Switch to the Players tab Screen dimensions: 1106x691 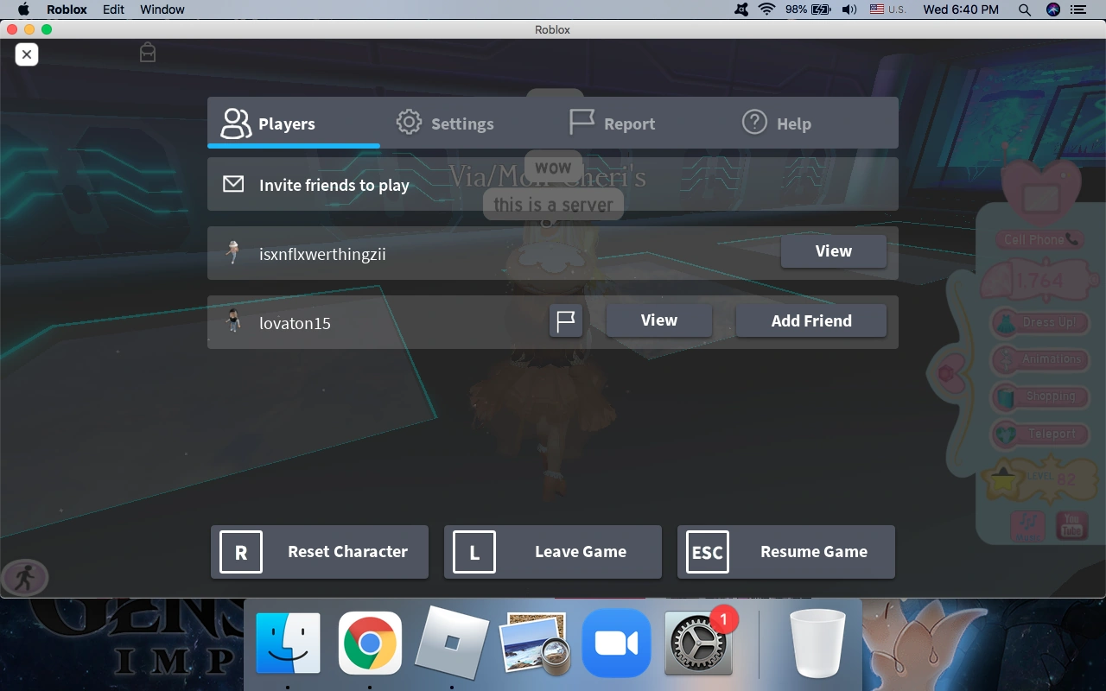(294, 123)
